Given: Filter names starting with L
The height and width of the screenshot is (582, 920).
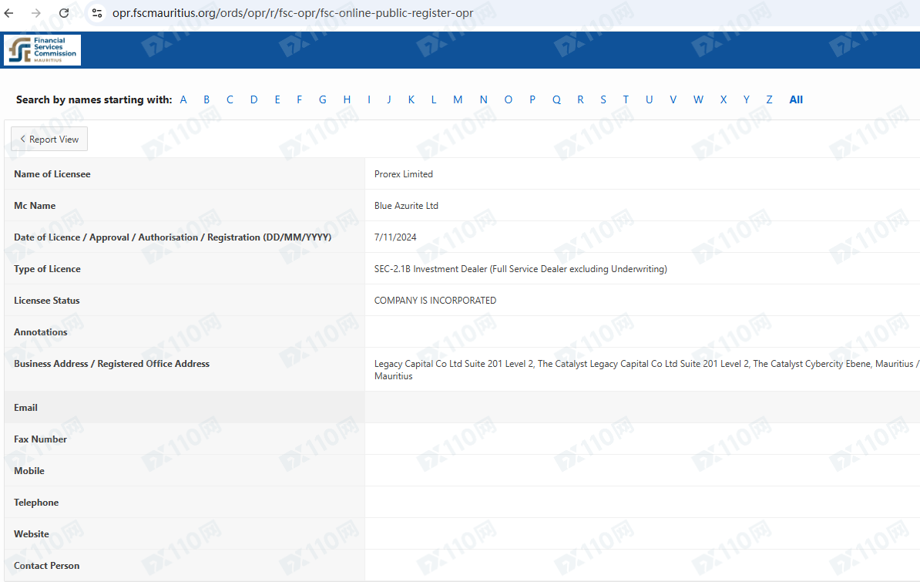Looking at the screenshot, I should coord(434,100).
